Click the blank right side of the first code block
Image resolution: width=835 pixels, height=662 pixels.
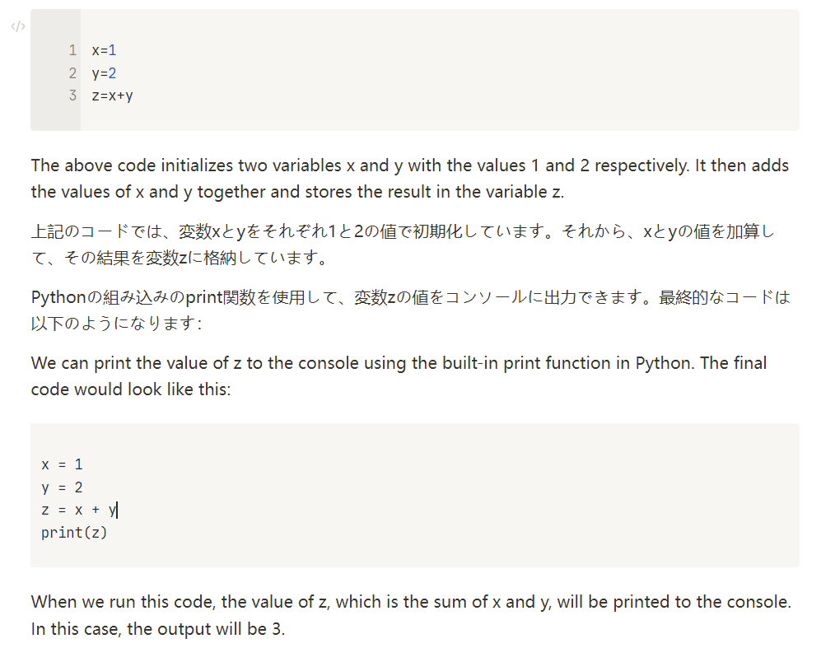576,72
